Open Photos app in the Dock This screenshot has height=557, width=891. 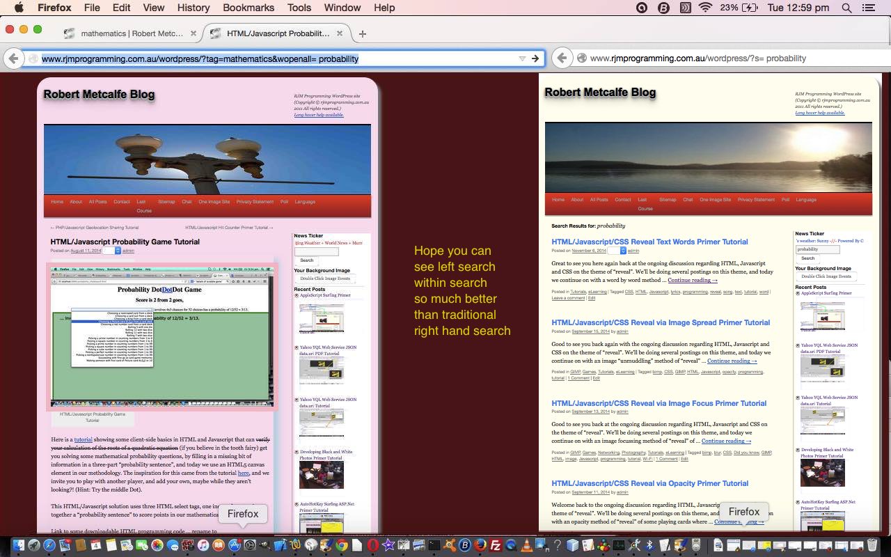click(157, 545)
